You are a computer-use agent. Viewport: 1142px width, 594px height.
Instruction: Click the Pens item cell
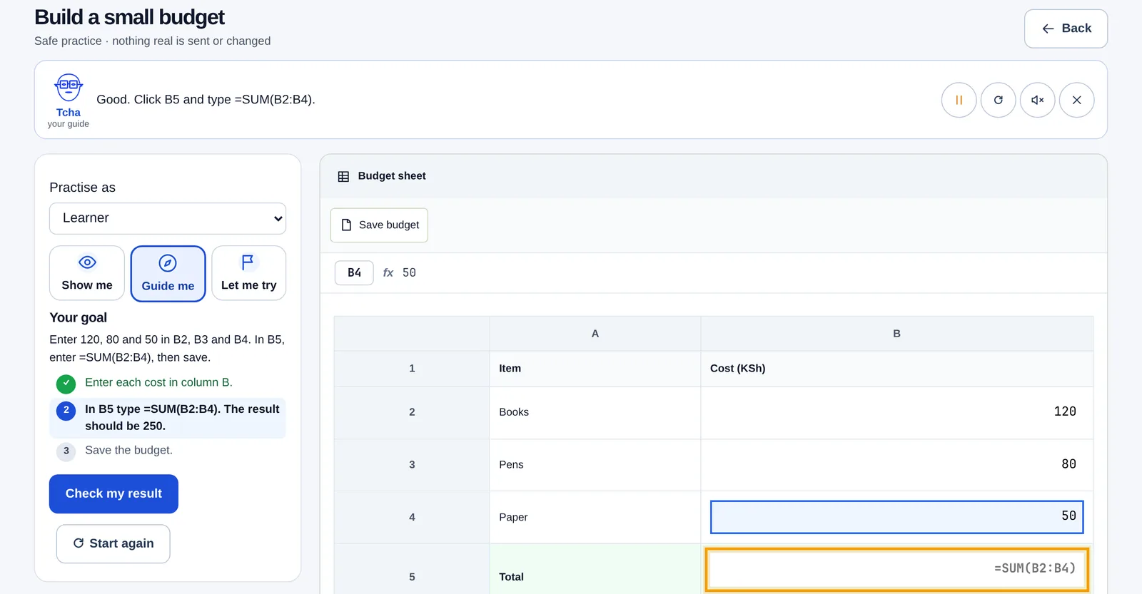595,464
